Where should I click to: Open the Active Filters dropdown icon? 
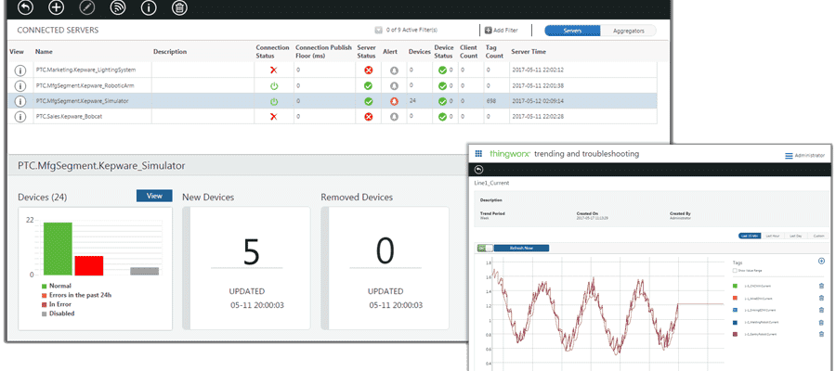point(379,31)
